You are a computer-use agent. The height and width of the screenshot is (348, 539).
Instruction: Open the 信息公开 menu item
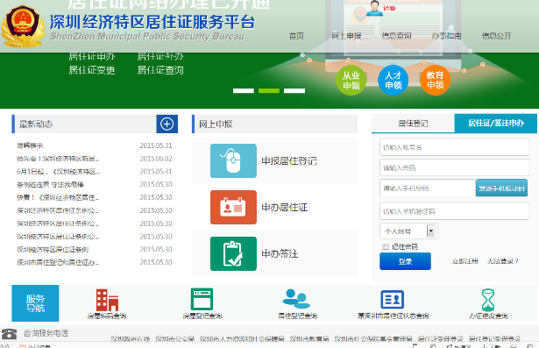tap(496, 36)
